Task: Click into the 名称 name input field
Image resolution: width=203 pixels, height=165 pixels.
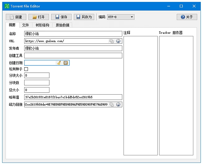Action: pyautogui.click(x=73, y=34)
